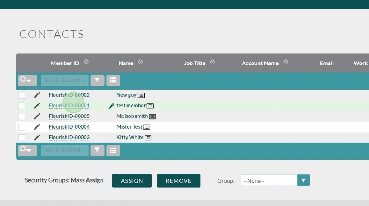Image resolution: width=369 pixels, height=206 pixels.
Task: Open details icon next to Kitty White
Action: [x=148, y=138]
